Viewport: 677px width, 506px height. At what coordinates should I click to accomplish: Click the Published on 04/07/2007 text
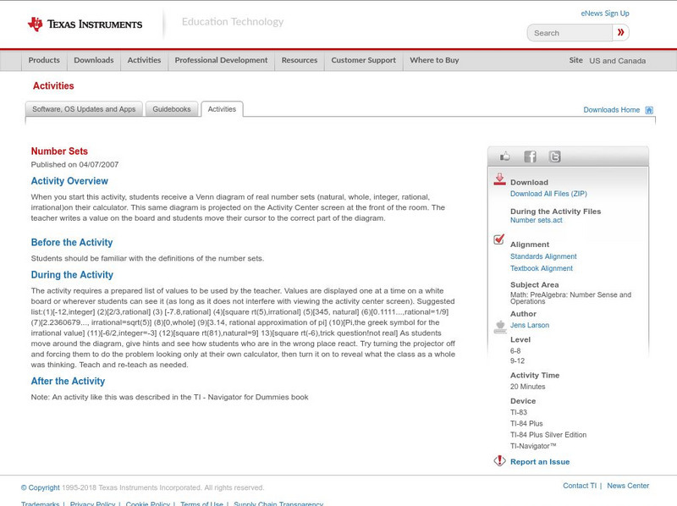pos(74,164)
